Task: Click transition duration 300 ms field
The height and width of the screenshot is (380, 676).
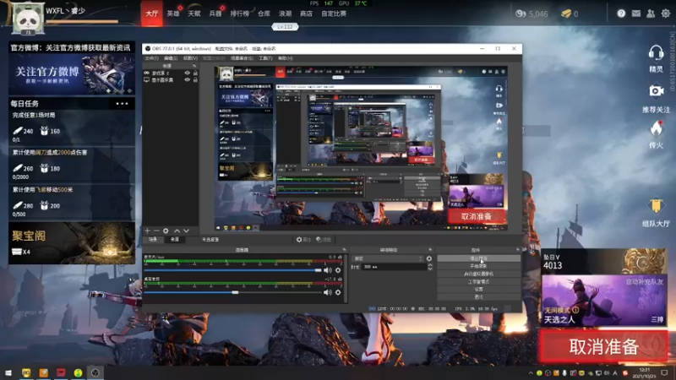Action: coord(394,267)
